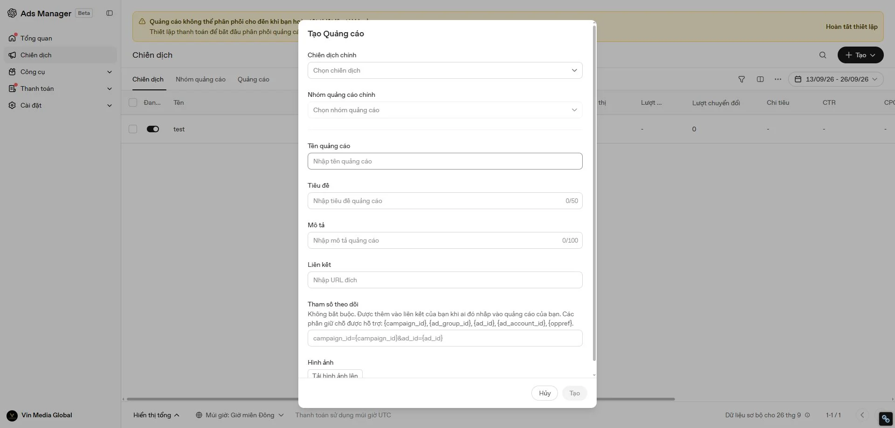
Task: Click the link icon in bottom-right corner
Action: pyautogui.click(x=886, y=419)
